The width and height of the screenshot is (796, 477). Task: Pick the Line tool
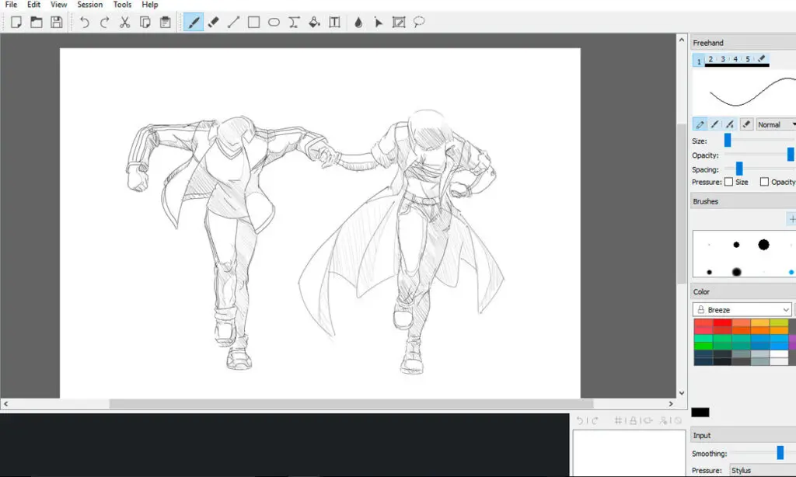pos(233,22)
